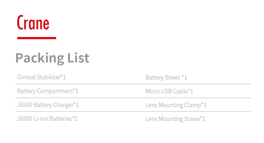Click the Battery Compartment*1 text

pyautogui.click(x=48, y=91)
